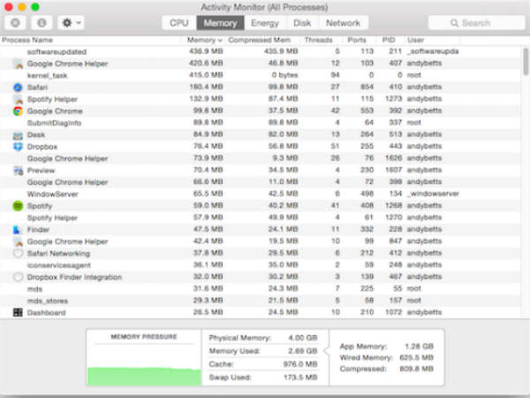This screenshot has height=398, width=530.
Task: Click the _windowserver user cell
Action: [x=433, y=194]
